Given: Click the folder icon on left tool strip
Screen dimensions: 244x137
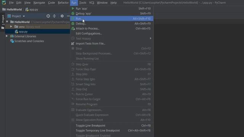Looking at the screenshot, I should coord(3,28).
